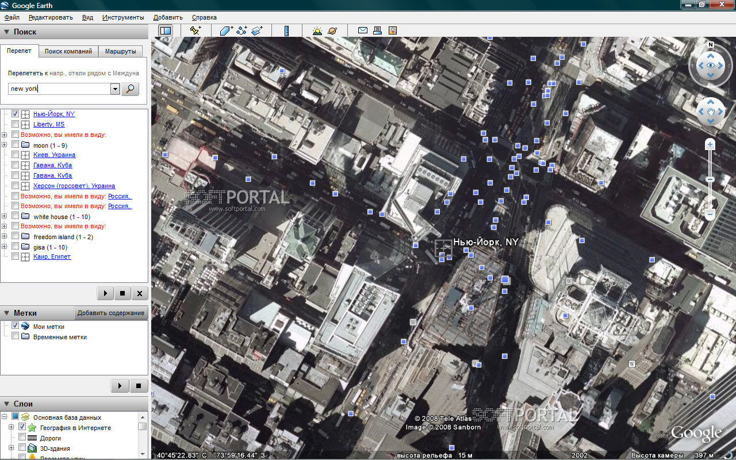Stop tour in Метки panel

point(139,385)
